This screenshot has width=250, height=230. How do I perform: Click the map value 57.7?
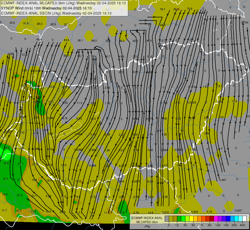(67, 25)
